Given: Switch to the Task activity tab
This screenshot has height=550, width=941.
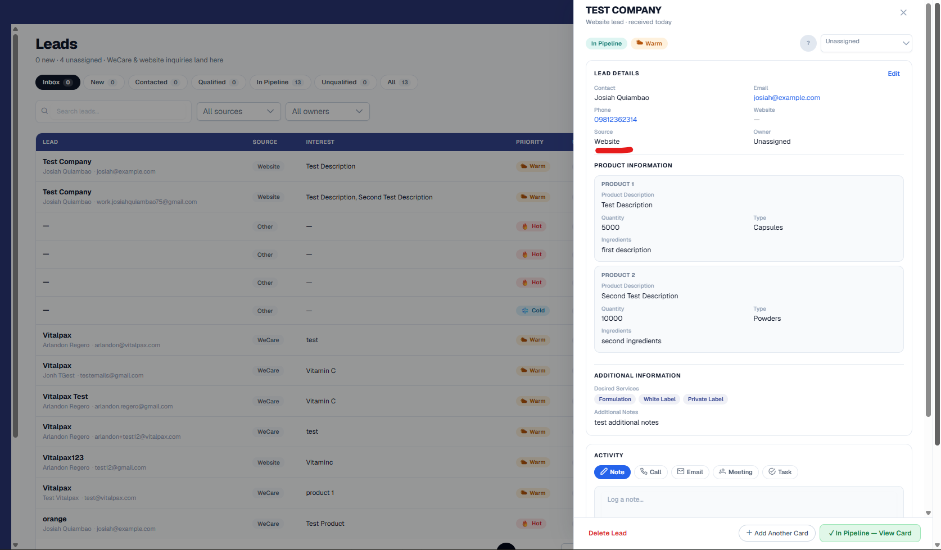Looking at the screenshot, I should pyautogui.click(x=780, y=472).
